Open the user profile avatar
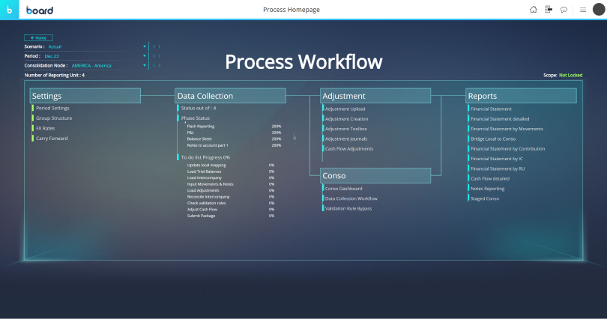 pyautogui.click(x=599, y=10)
